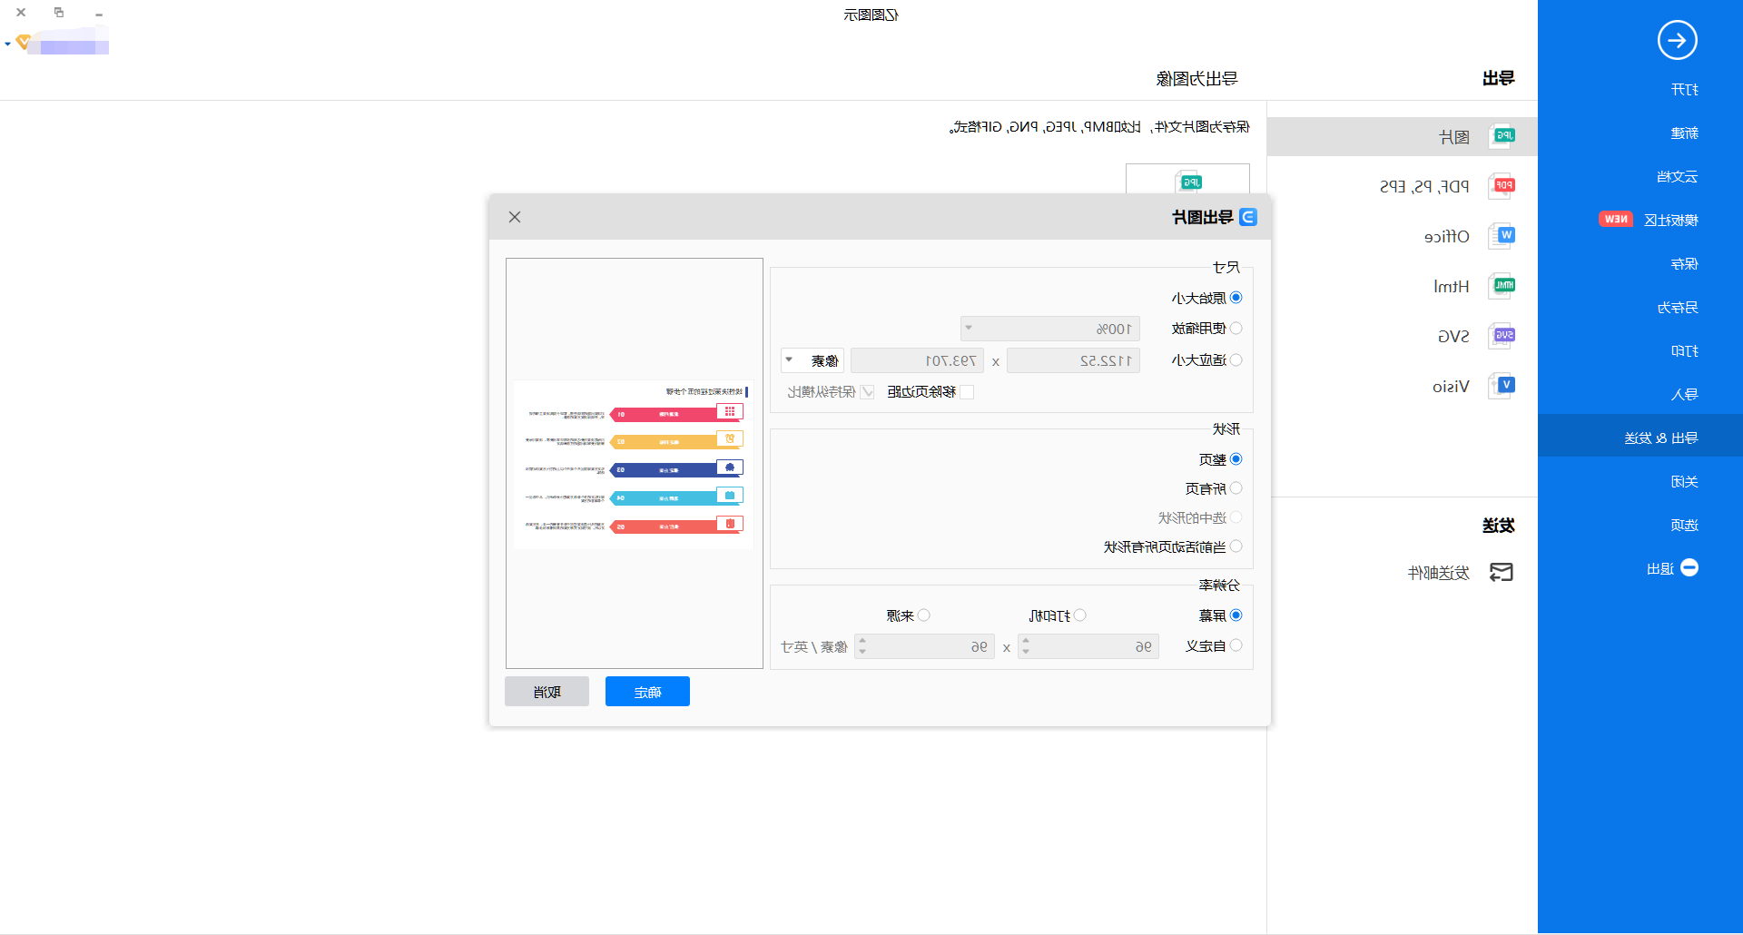
Task: Click 另存为 menu item
Action: (x=1677, y=308)
